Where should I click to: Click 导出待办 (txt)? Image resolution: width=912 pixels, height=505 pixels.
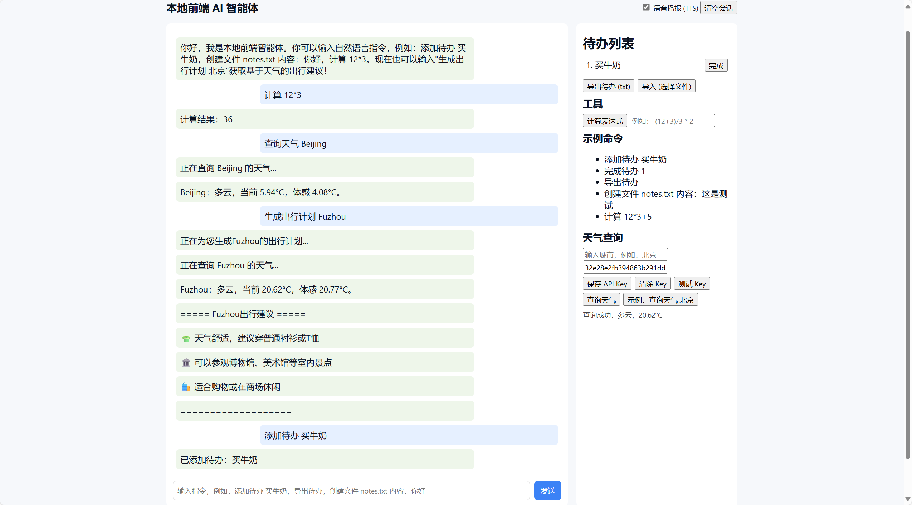coord(609,86)
